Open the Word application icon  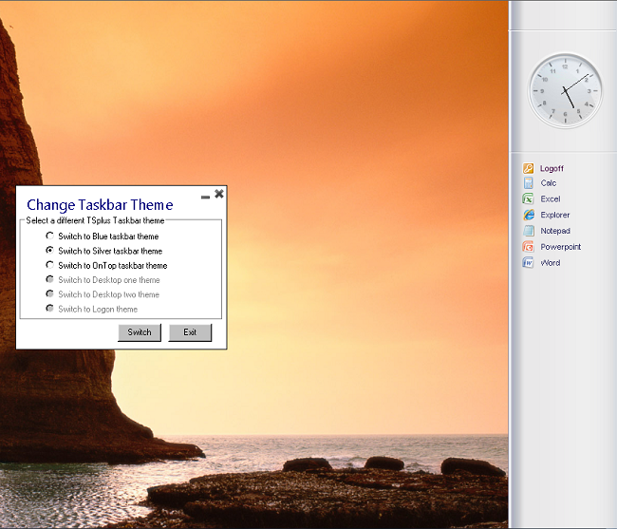click(528, 263)
